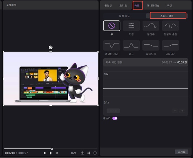
Task: Apply the 몽타주 speed curve preset
Action: tap(151, 26)
